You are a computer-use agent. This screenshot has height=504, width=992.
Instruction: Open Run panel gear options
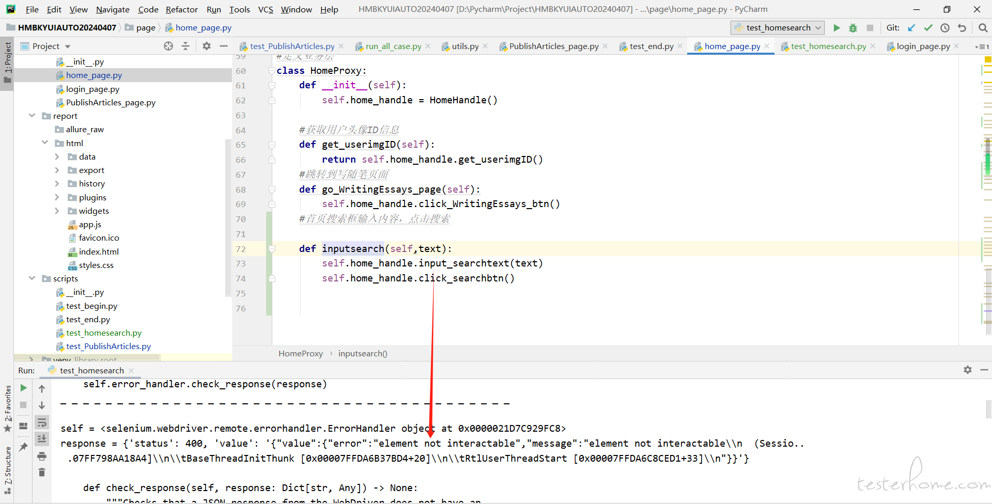[968, 370]
